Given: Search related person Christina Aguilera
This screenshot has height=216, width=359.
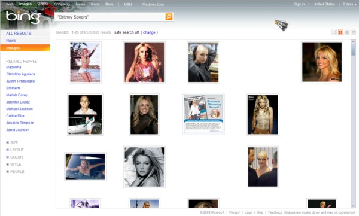Looking at the screenshot, I should (x=20, y=74).
